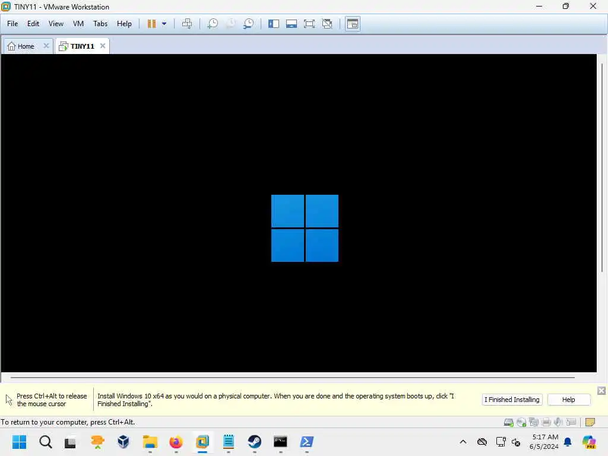Image resolution: width=608 pixels, height=456 pixels.
Task: Open Steam from the taskbar
Action: pyautogui.click(x=254, y=441)
